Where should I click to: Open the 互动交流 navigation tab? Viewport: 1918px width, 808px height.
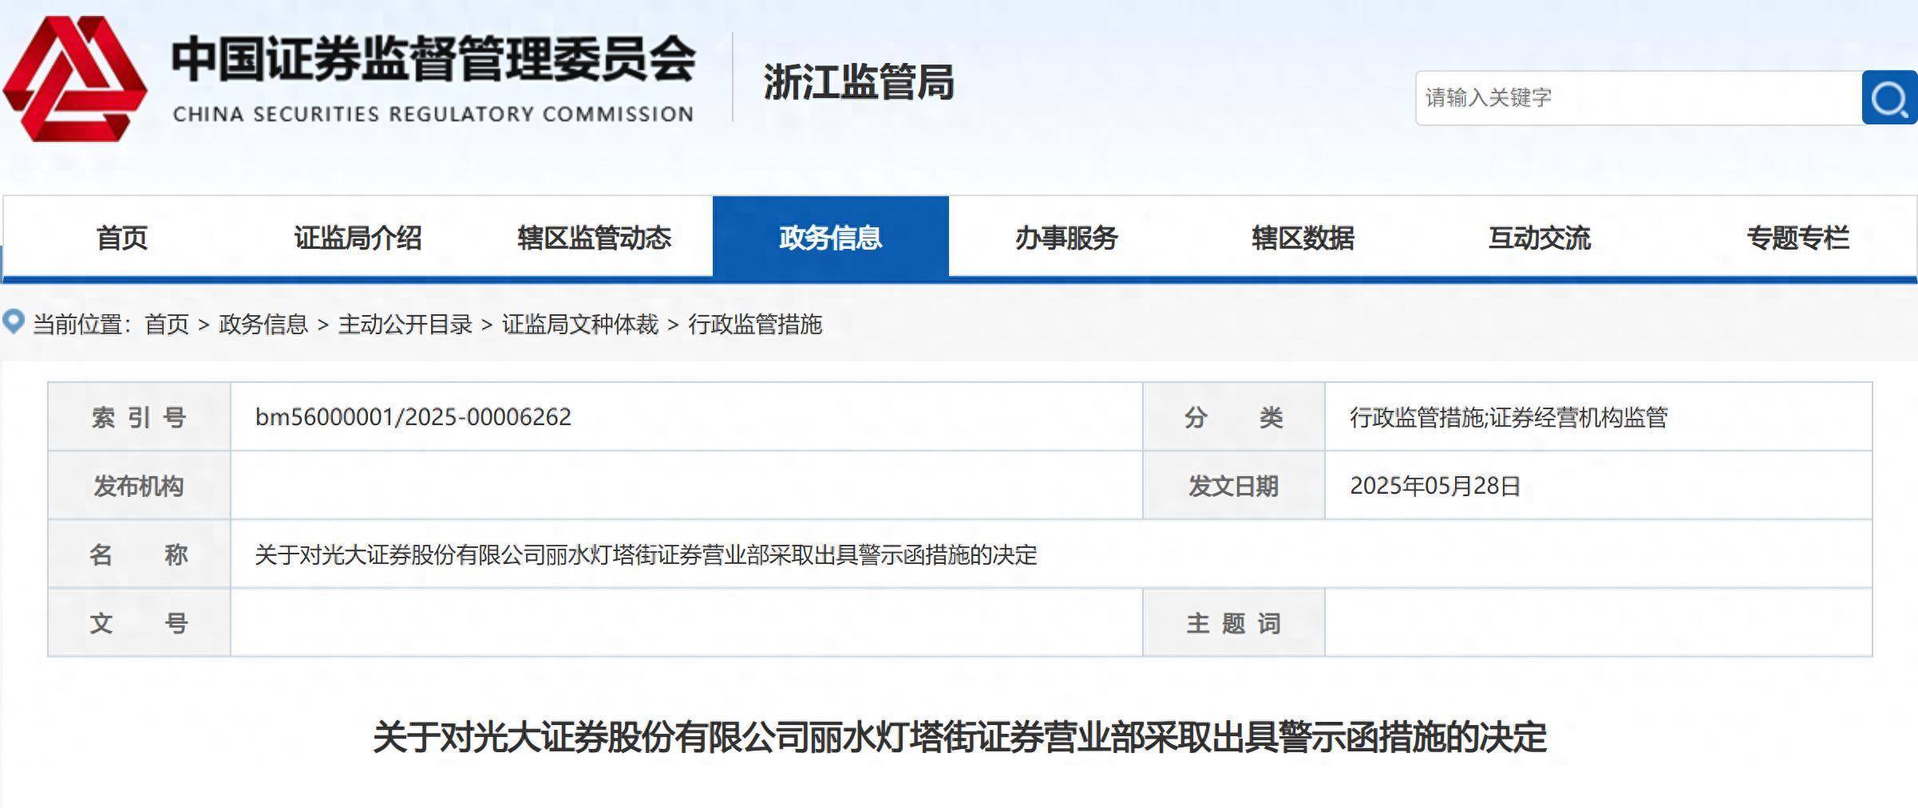(1540, 238)
